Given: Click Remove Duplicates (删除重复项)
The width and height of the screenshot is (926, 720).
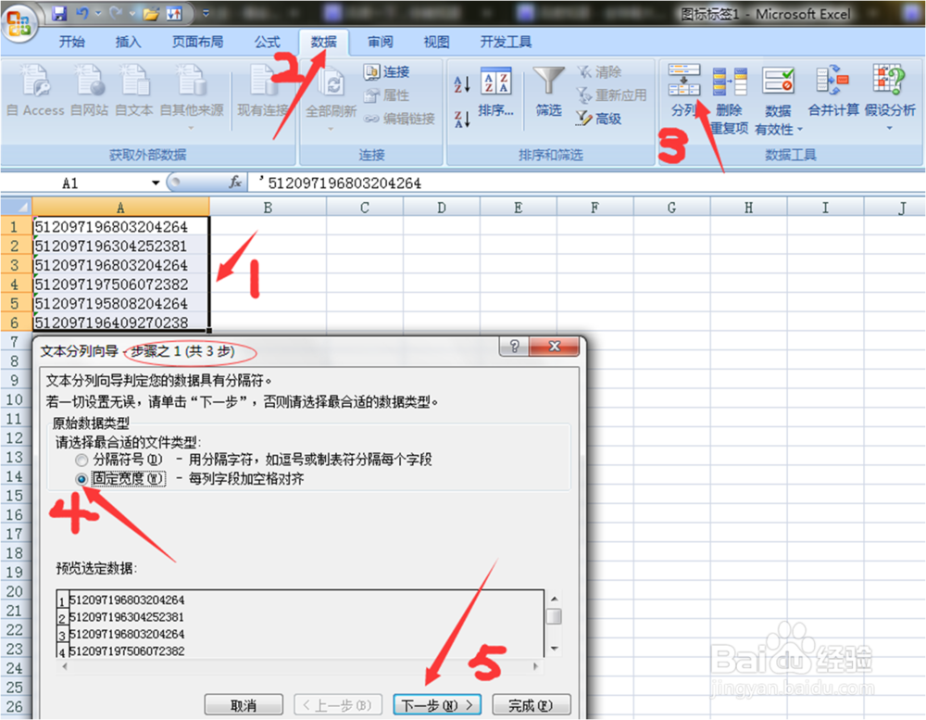Looking at the screenshot, I should point(730,99).
